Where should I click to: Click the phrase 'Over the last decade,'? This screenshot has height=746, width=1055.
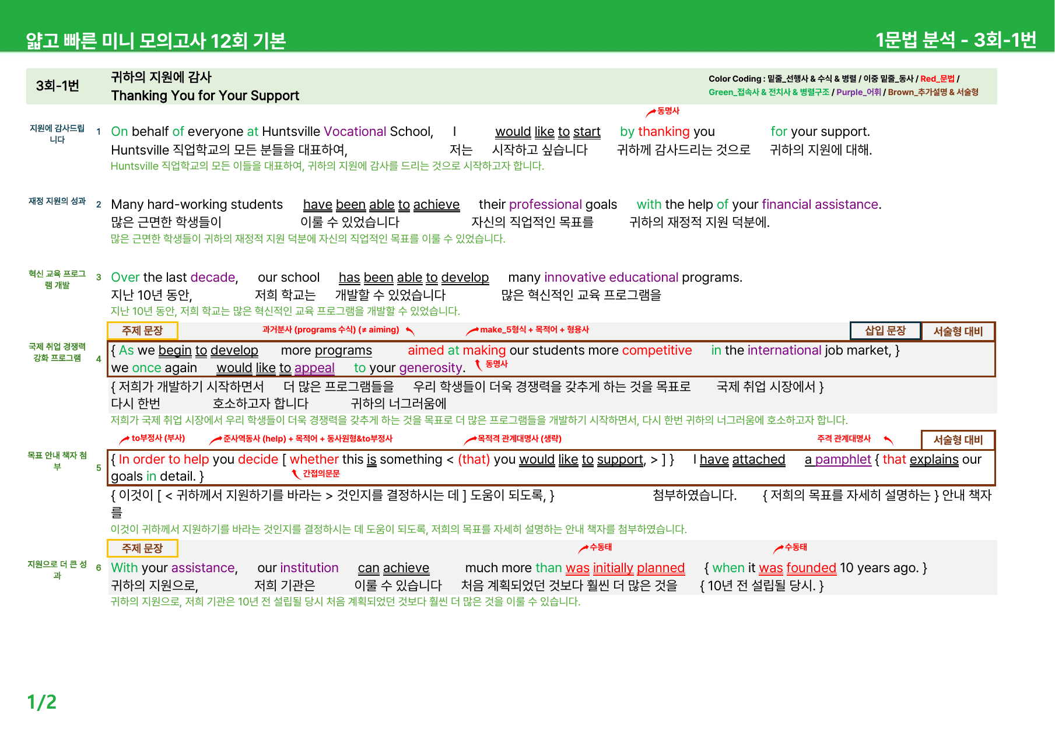pos(174,278)
